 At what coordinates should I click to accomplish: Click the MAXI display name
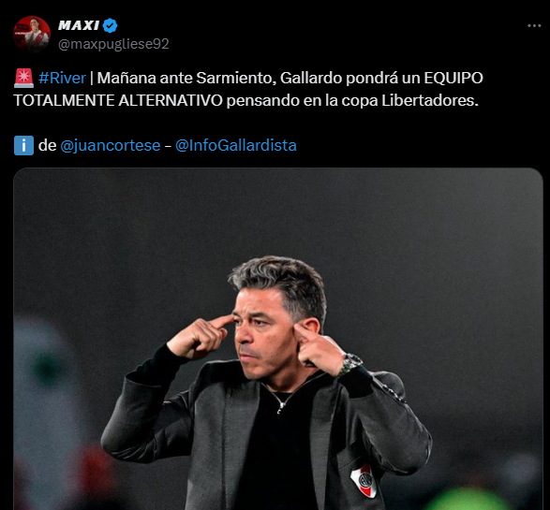(x=79, y=25)
